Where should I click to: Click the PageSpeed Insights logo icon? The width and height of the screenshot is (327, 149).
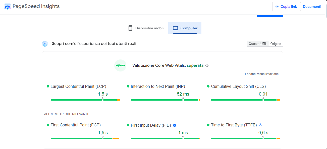click(8, 7)
